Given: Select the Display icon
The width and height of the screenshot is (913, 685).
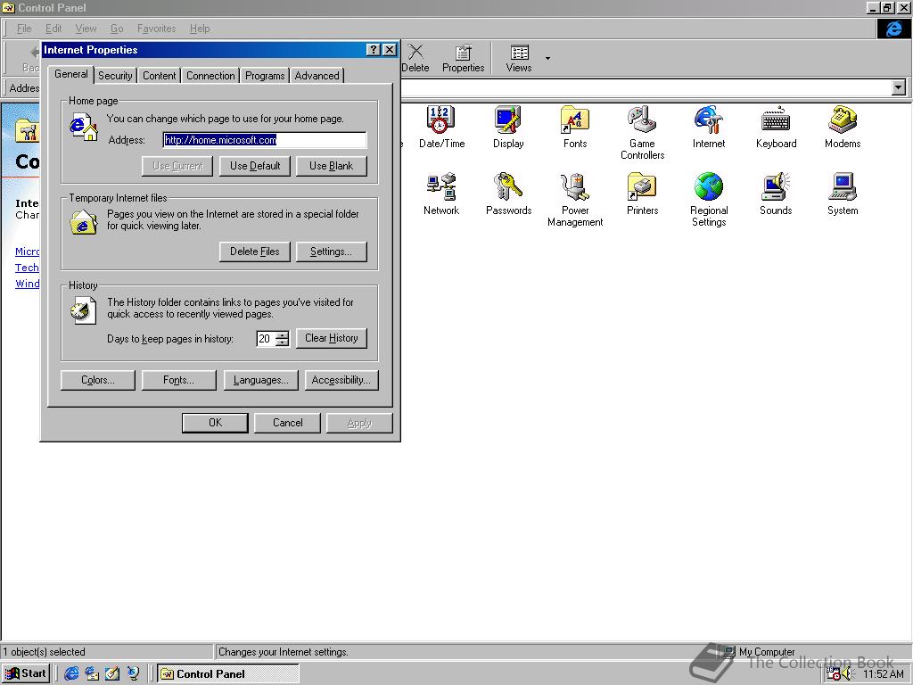Looking at the screenshot, I should click(x=508, y=120).
